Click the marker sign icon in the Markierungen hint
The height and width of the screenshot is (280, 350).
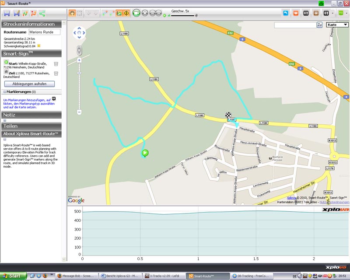click(x=54, y=99)
